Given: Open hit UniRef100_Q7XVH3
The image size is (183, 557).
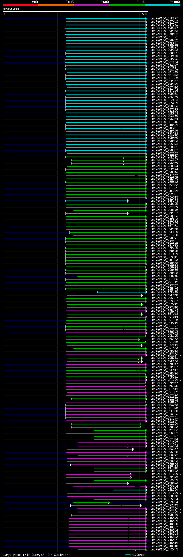Looking at the screenshot, I should [x=164, y=549].
